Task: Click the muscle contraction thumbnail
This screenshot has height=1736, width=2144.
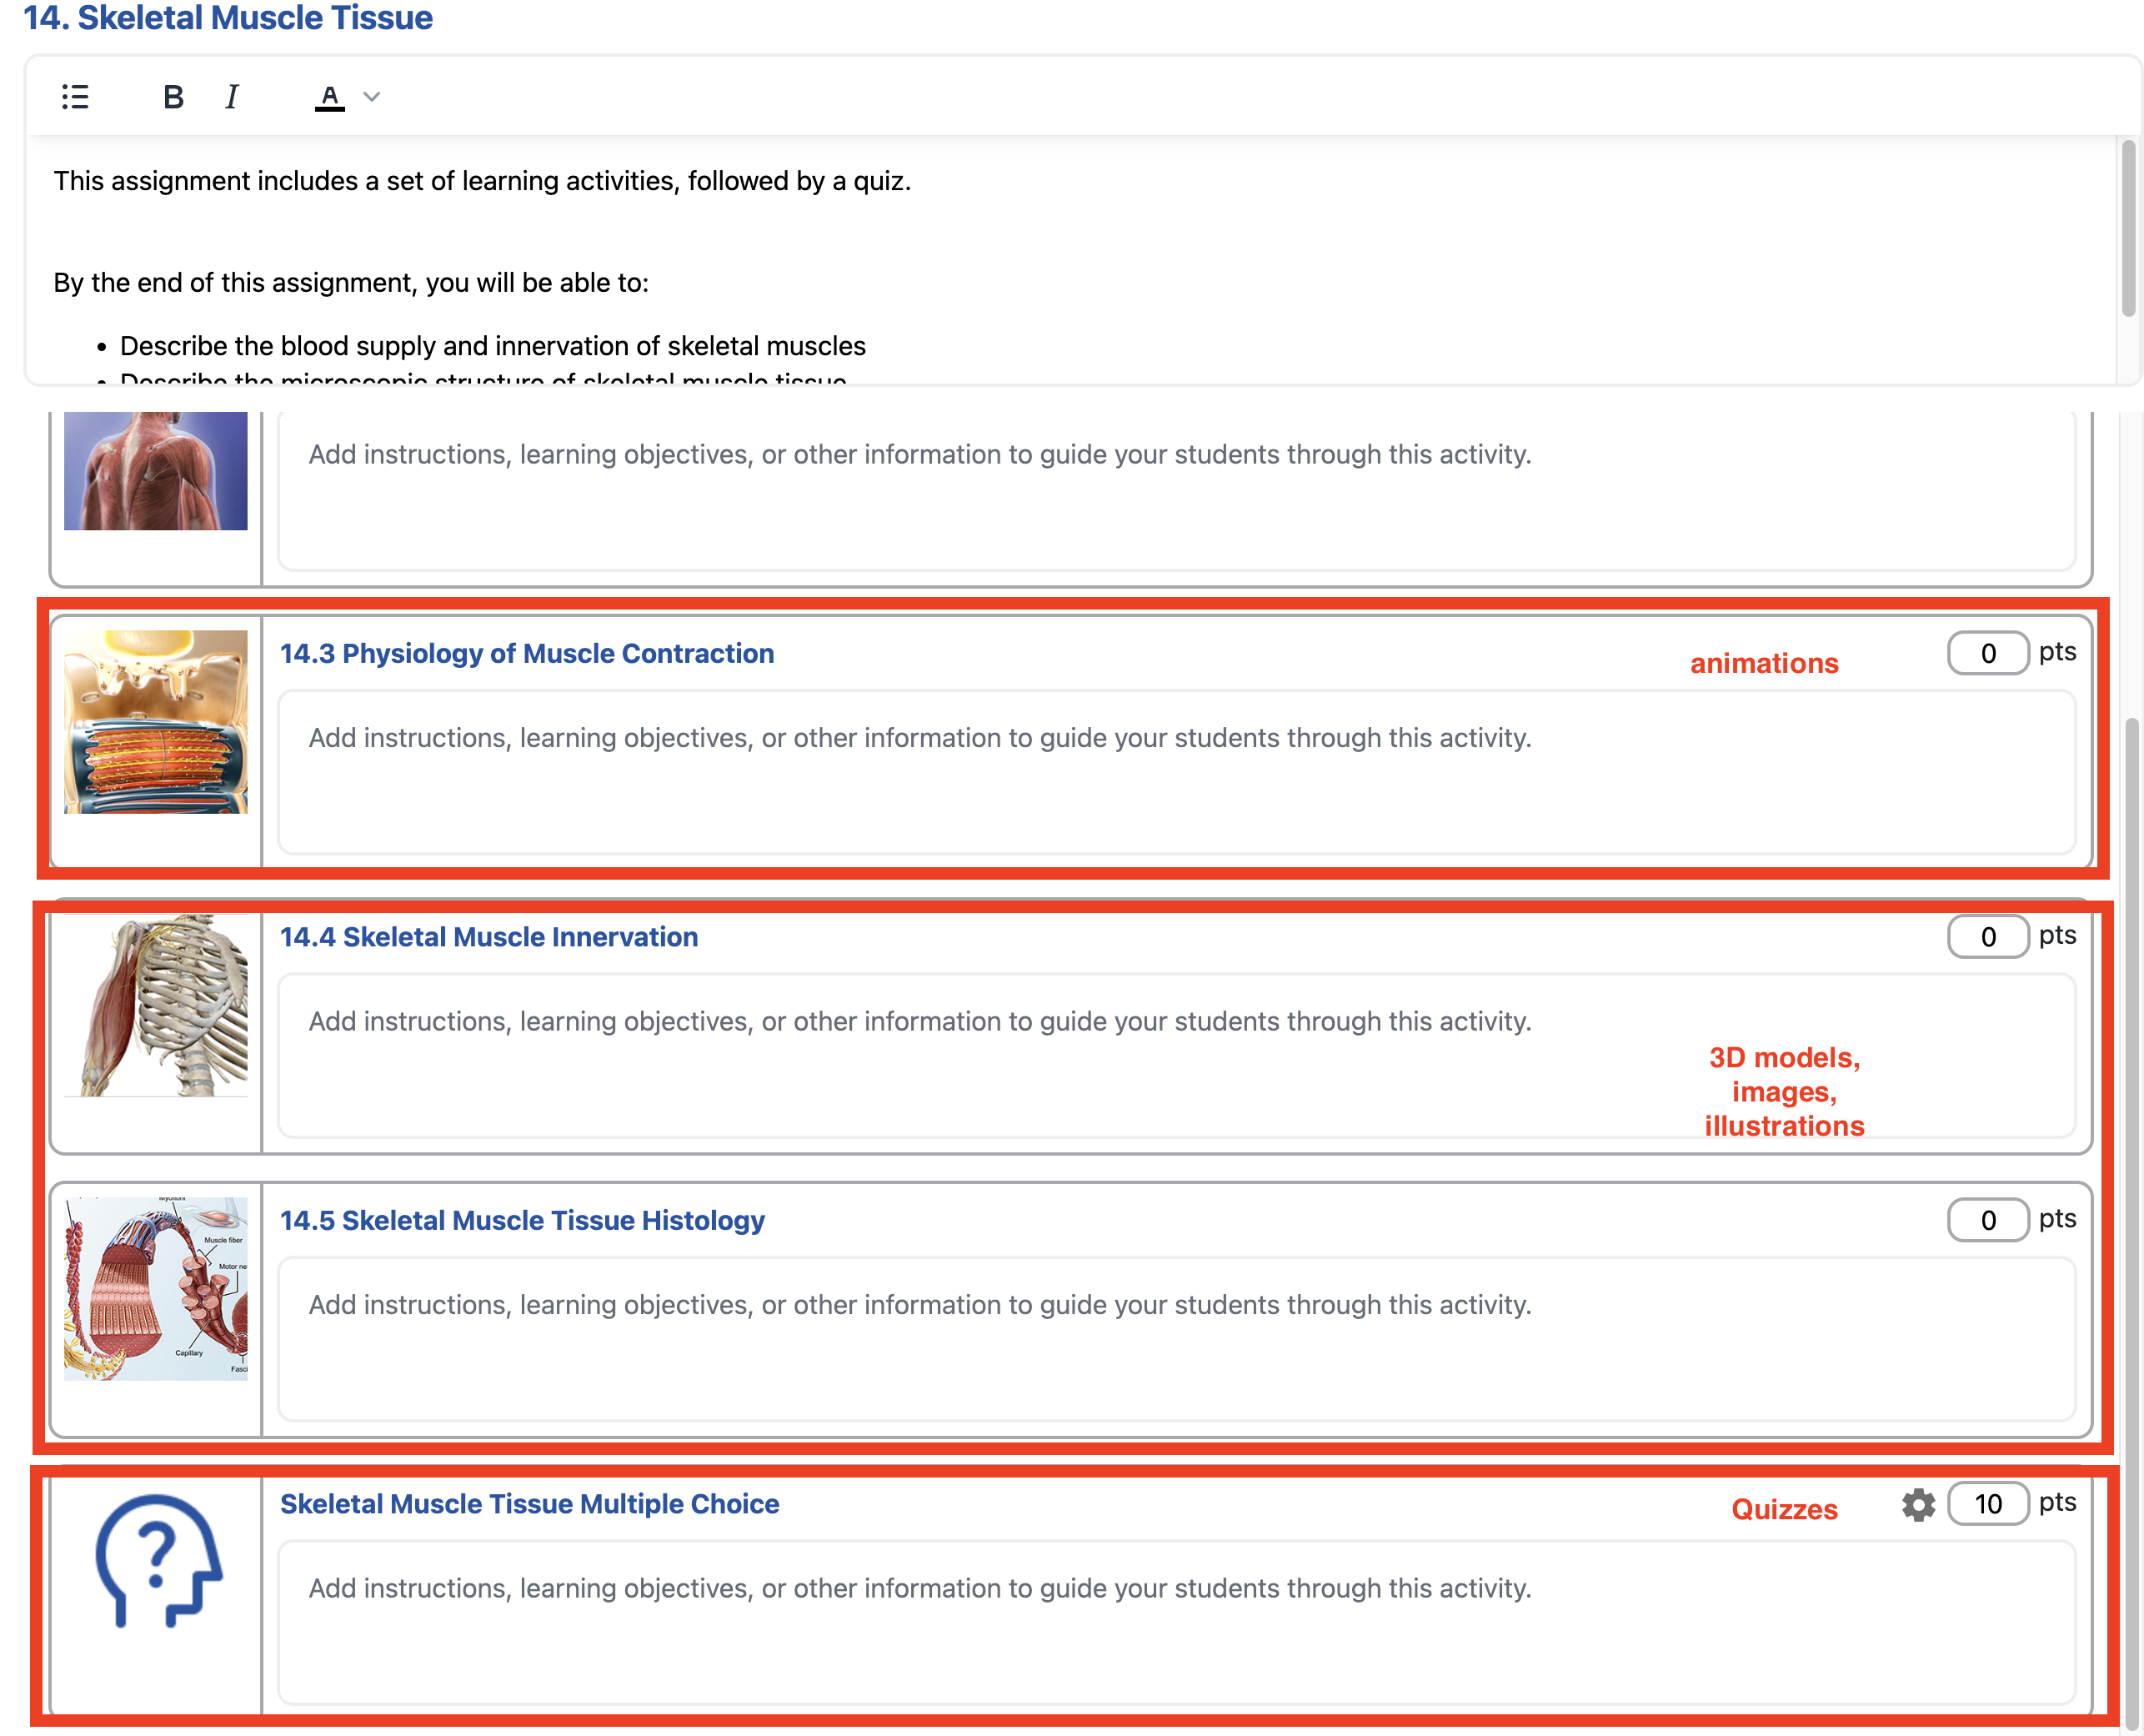Action: click(156, 721)
